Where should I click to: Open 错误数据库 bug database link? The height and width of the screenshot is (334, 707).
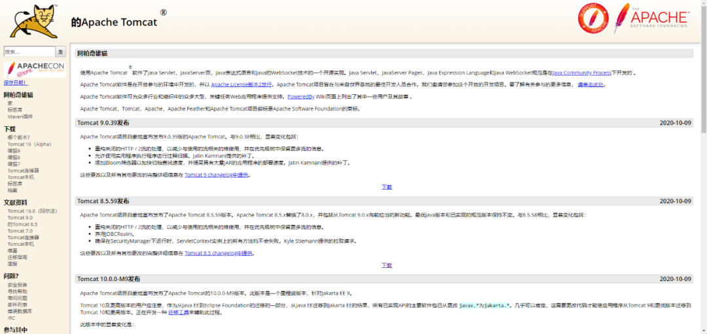click(20, 311)
